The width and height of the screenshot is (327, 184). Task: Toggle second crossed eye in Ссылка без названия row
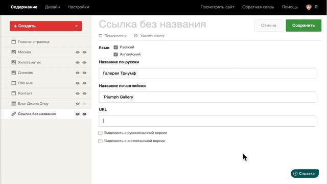(x=84, y=114)
